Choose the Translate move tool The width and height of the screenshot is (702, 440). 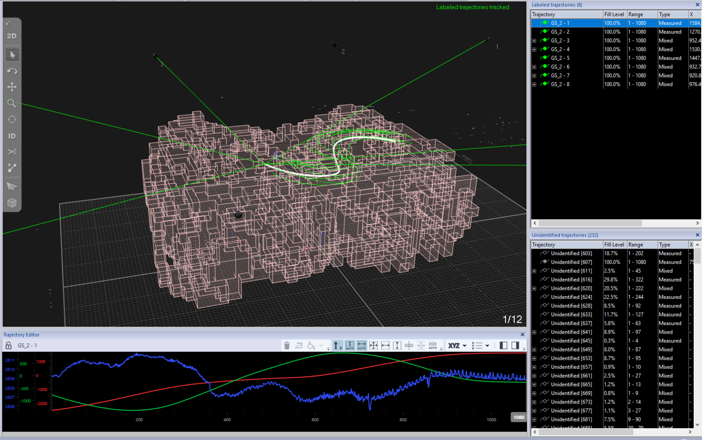point(12,87)
